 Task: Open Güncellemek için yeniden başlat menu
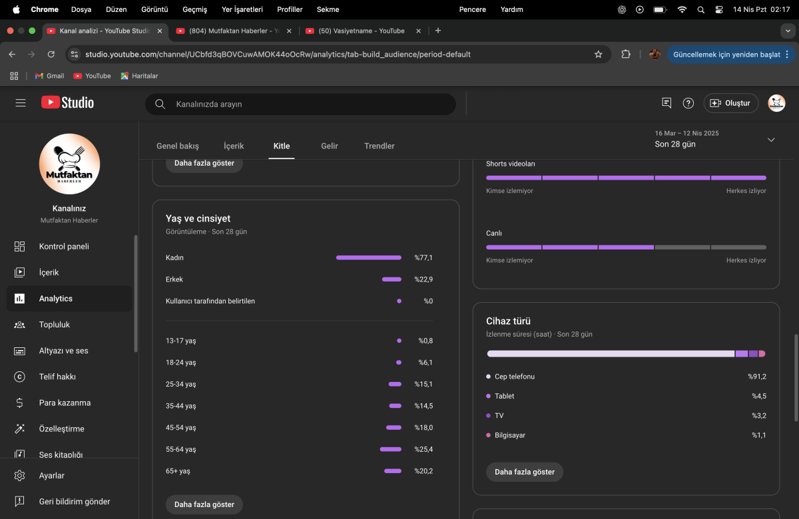(x=730, y=55)
